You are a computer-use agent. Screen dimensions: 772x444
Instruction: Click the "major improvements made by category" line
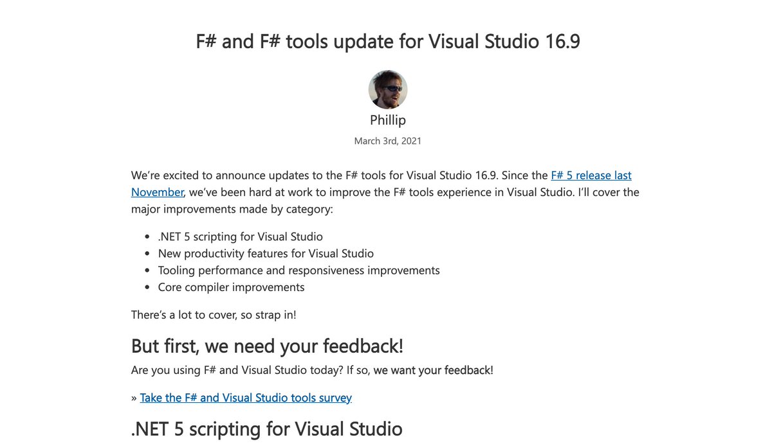[x=232, y=209]
